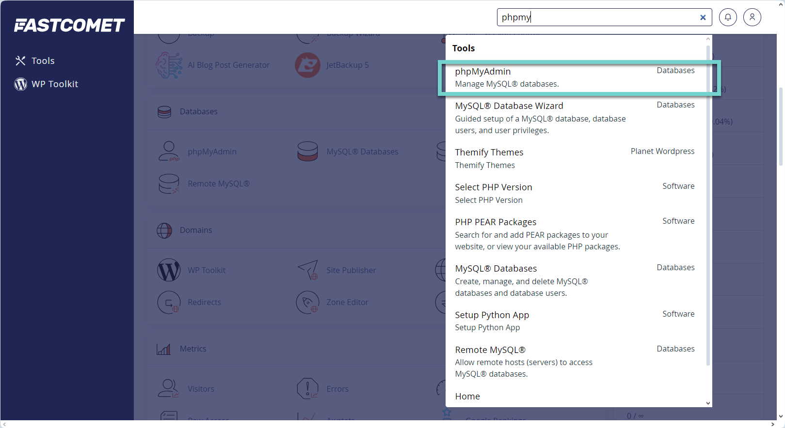
Task: Click the horizontal scrollbar right arrow
Action: (772, 424)
